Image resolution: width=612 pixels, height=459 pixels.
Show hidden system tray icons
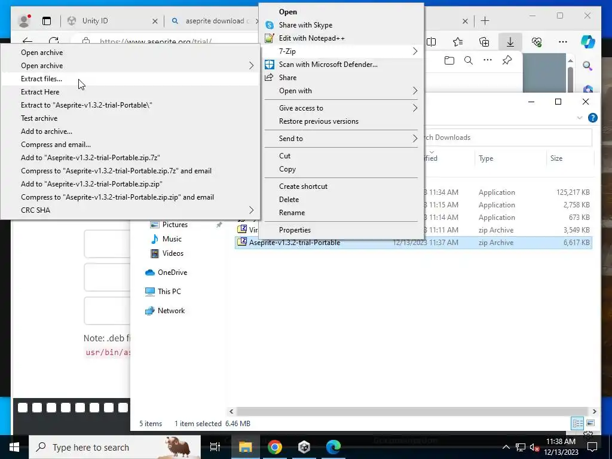pyautogui.click(x=506, y=447)
